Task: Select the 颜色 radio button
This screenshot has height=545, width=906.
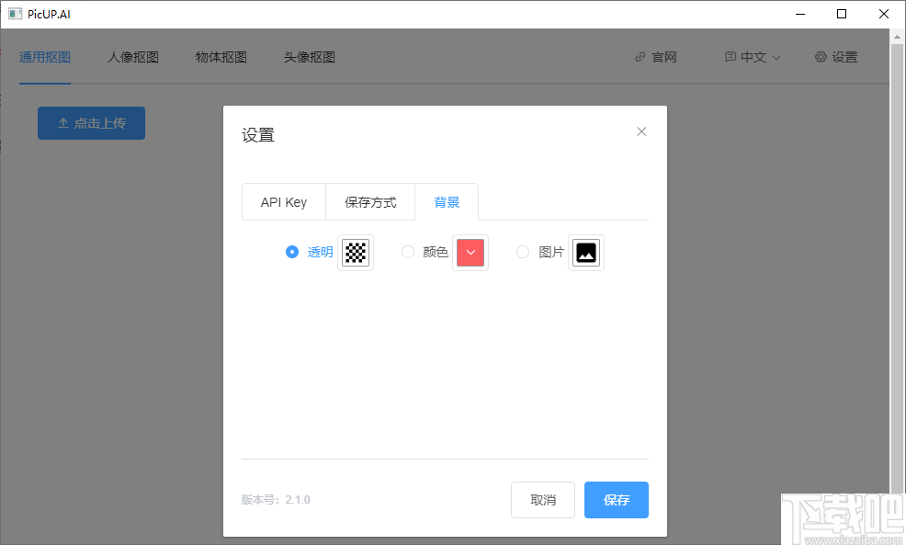Action: pyautogui.click(x=407, y=251)
